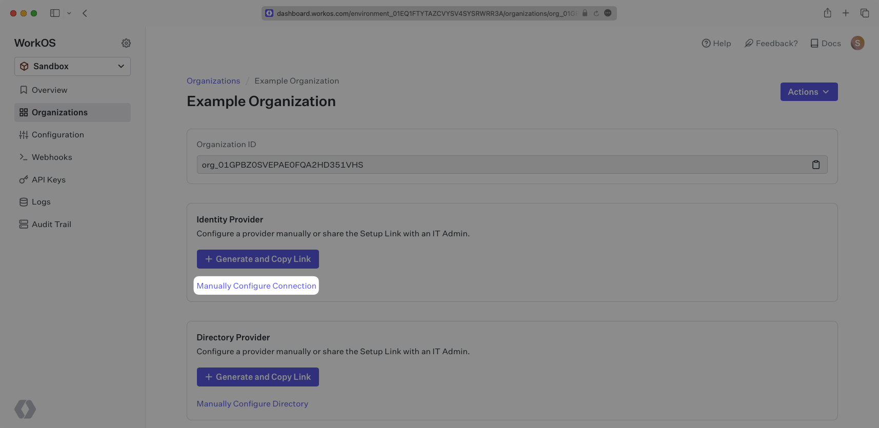Toggle the browser sidebar panel icon
Viewport: 879px width, 428px height.
click(55, 13)
